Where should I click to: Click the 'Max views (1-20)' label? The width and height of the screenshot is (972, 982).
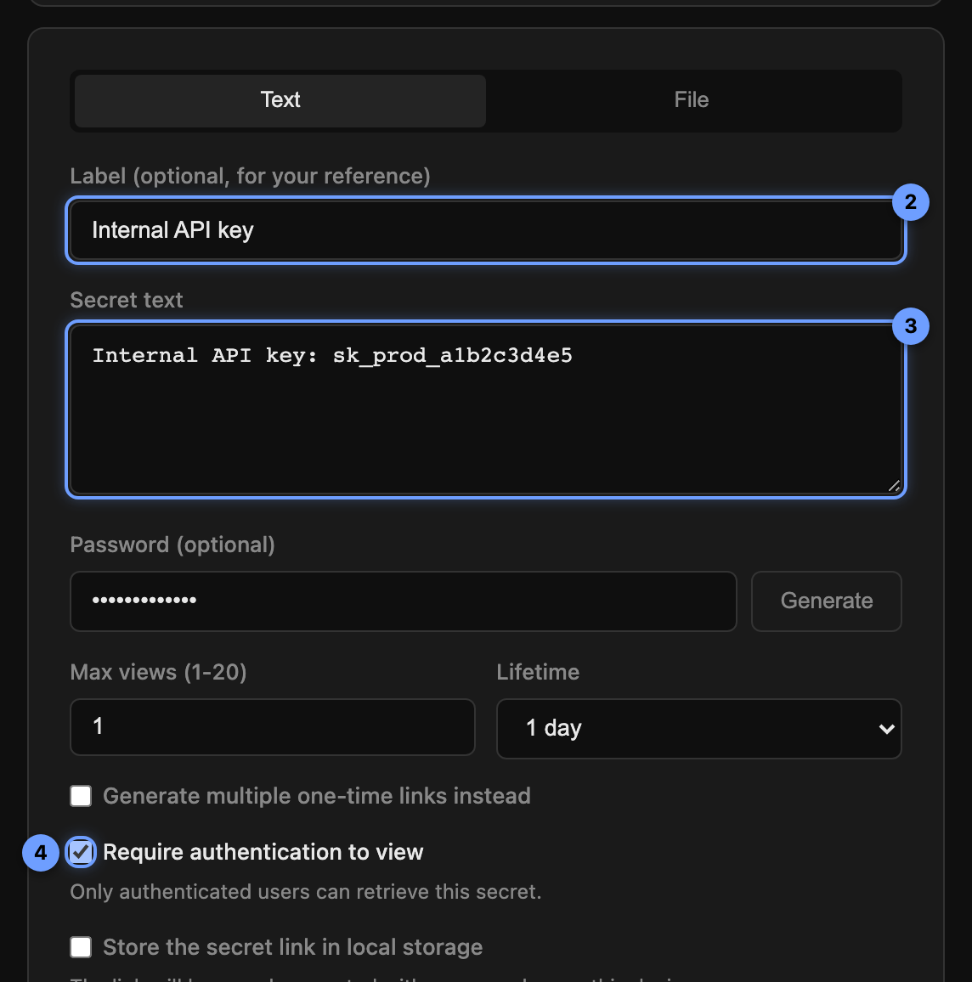158,672
